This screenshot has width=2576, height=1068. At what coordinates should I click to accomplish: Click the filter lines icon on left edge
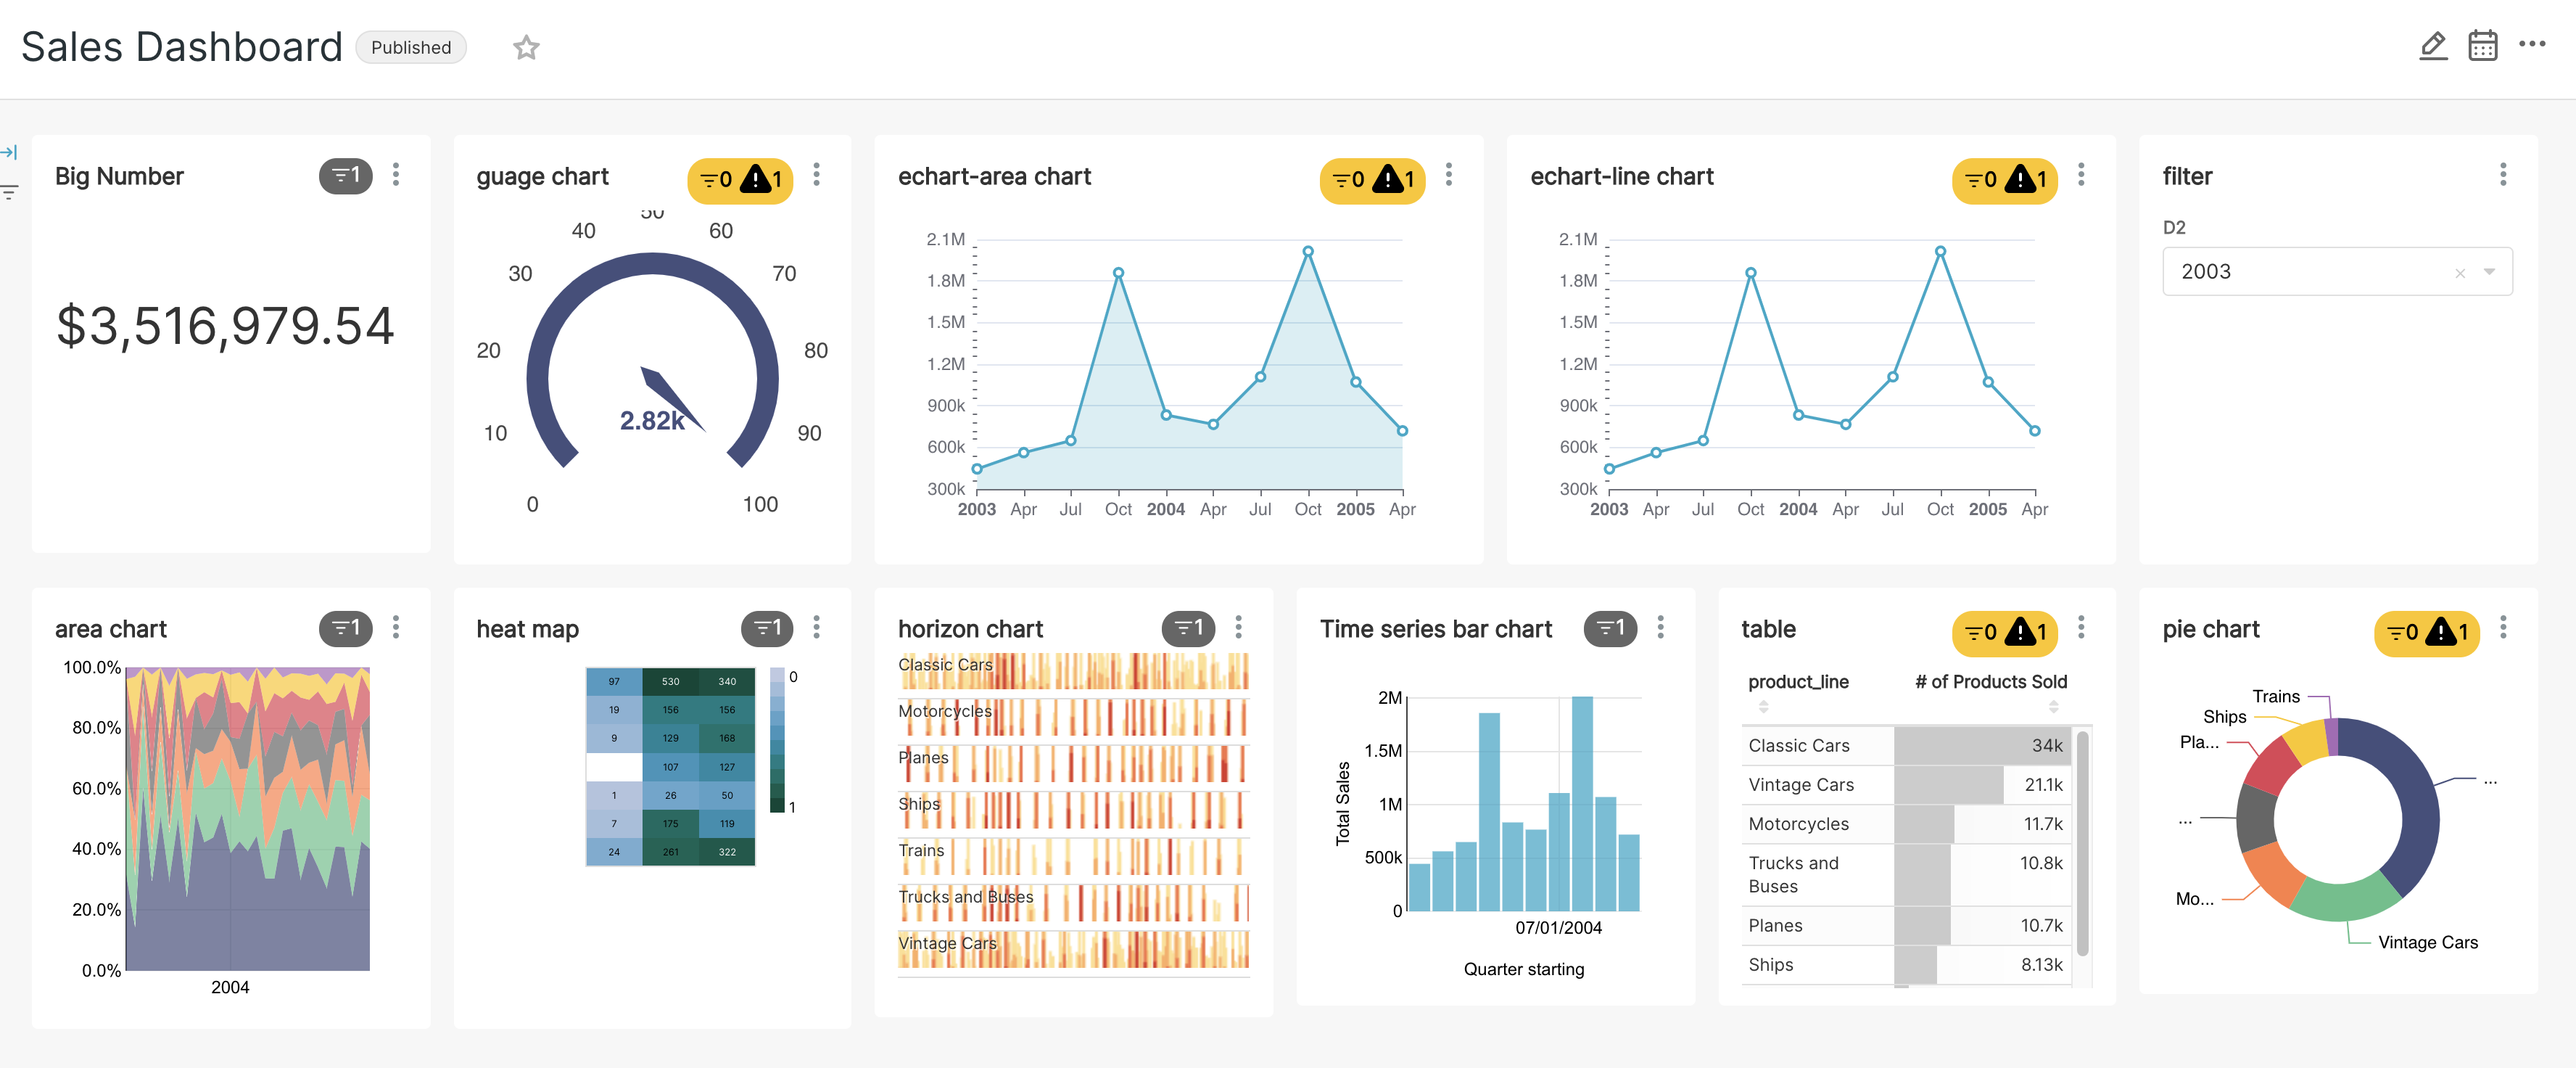tap(10, 192)
